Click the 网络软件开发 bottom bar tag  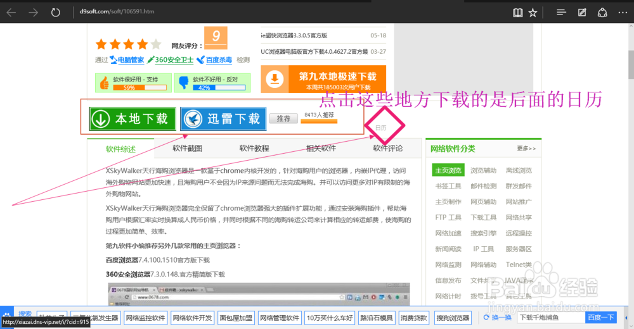192,318
